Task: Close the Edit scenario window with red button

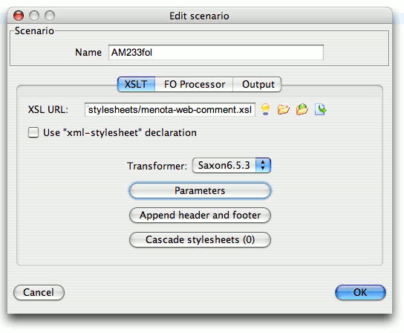Action: tap(19, 16)
